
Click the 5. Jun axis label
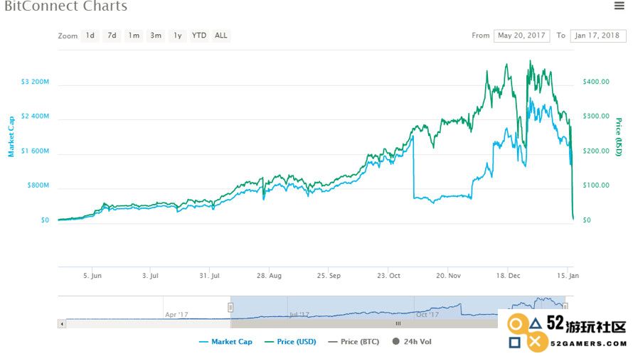click(92, 276)
